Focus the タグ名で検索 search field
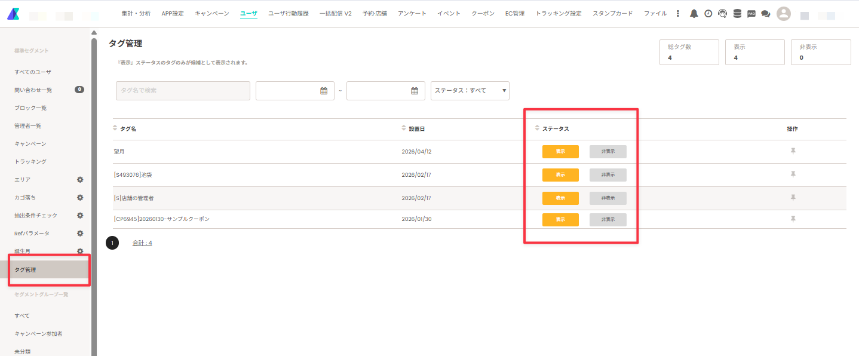 183,91
